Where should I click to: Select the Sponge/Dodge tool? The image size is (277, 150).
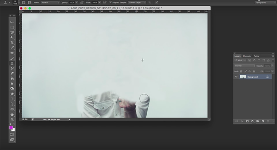point(12,88)
